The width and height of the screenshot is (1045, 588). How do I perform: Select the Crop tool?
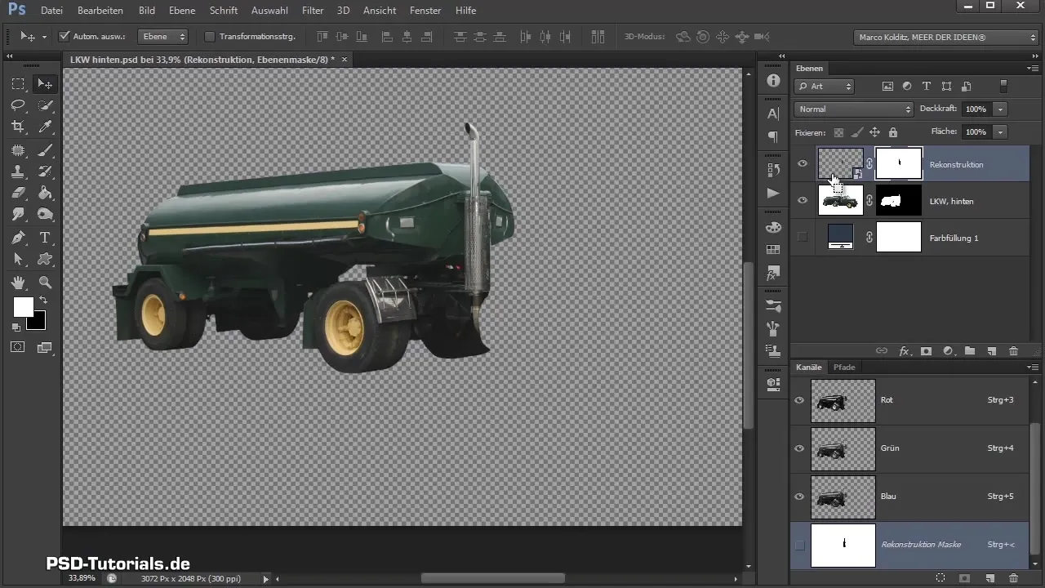pos(18,127)
